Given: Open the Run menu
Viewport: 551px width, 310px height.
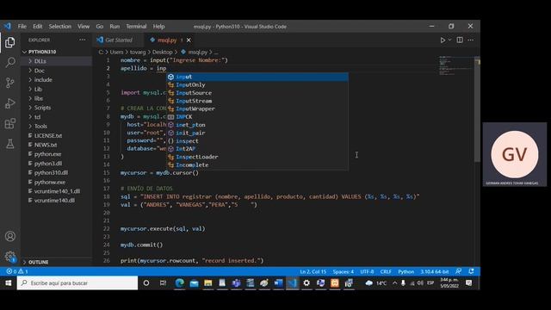Looking at the screenshot, I should 115,27.
